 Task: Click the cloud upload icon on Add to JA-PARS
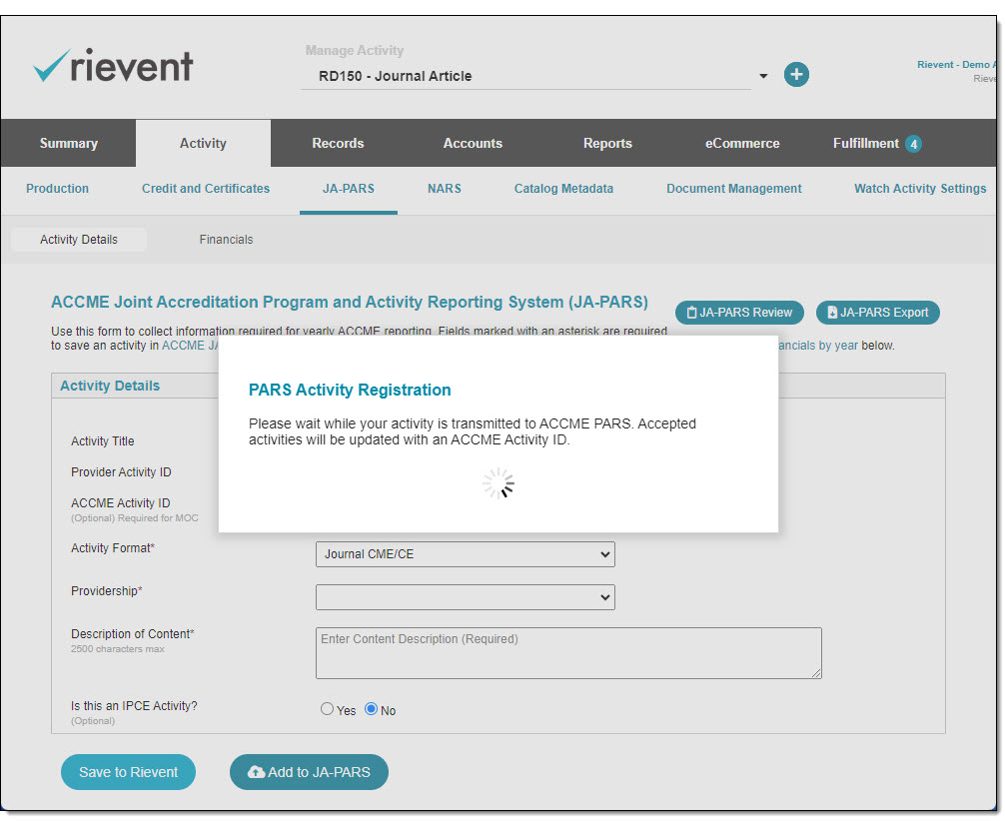(256, 772)
